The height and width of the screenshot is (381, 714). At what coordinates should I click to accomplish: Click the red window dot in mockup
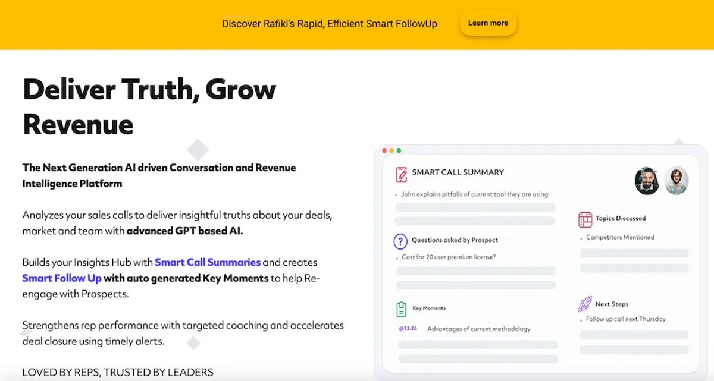click(384, 150)
